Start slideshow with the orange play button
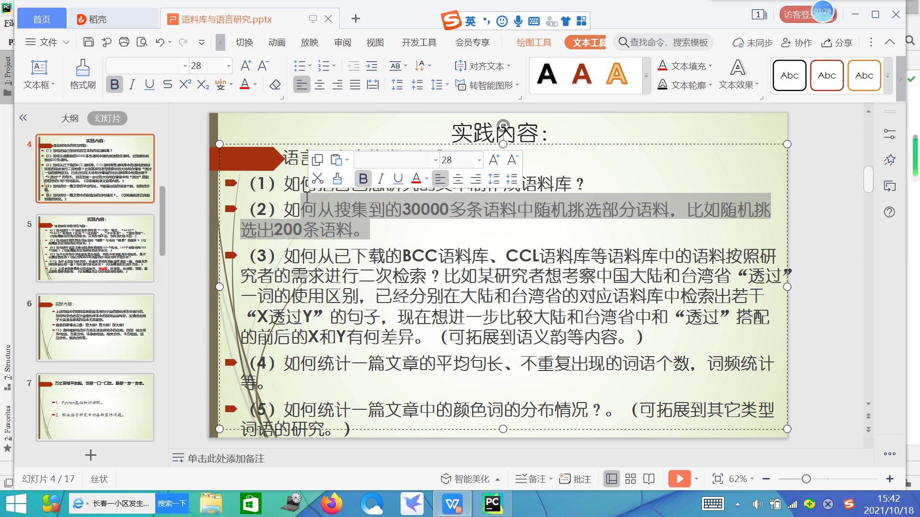 tap(679, 479)
